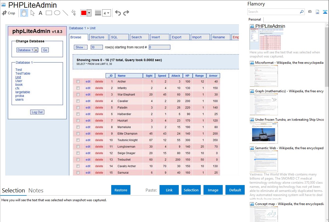Click the undo arrow

pyautogui.click(x=118, y=13)
